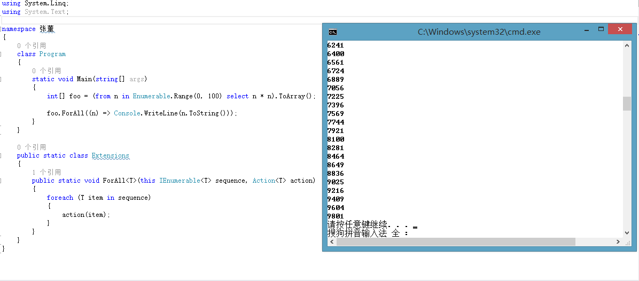
Task: Click console output line 6561
Action: pyautogui.click(x=336, y=63)
